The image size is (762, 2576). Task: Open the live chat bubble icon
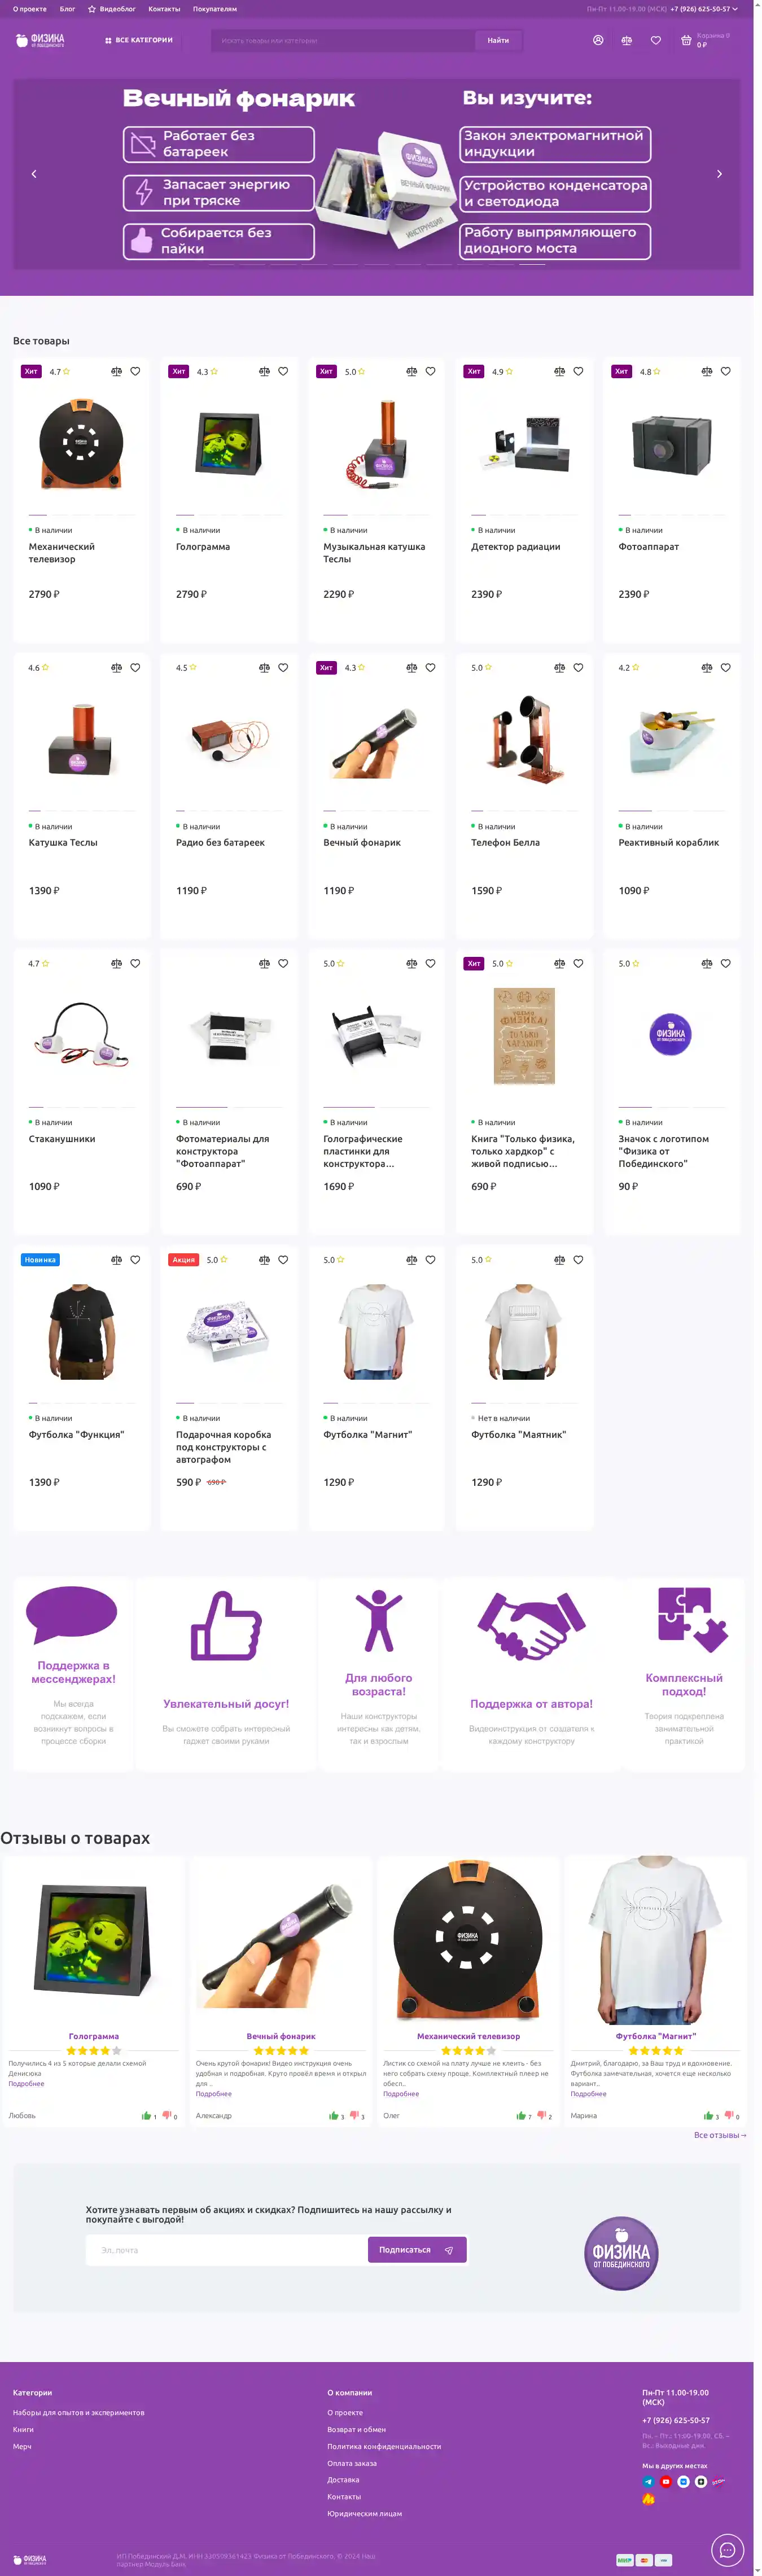point(728,2549)
